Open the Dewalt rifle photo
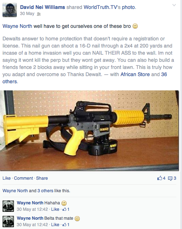182x229 pixels. (x=89, y=130)
